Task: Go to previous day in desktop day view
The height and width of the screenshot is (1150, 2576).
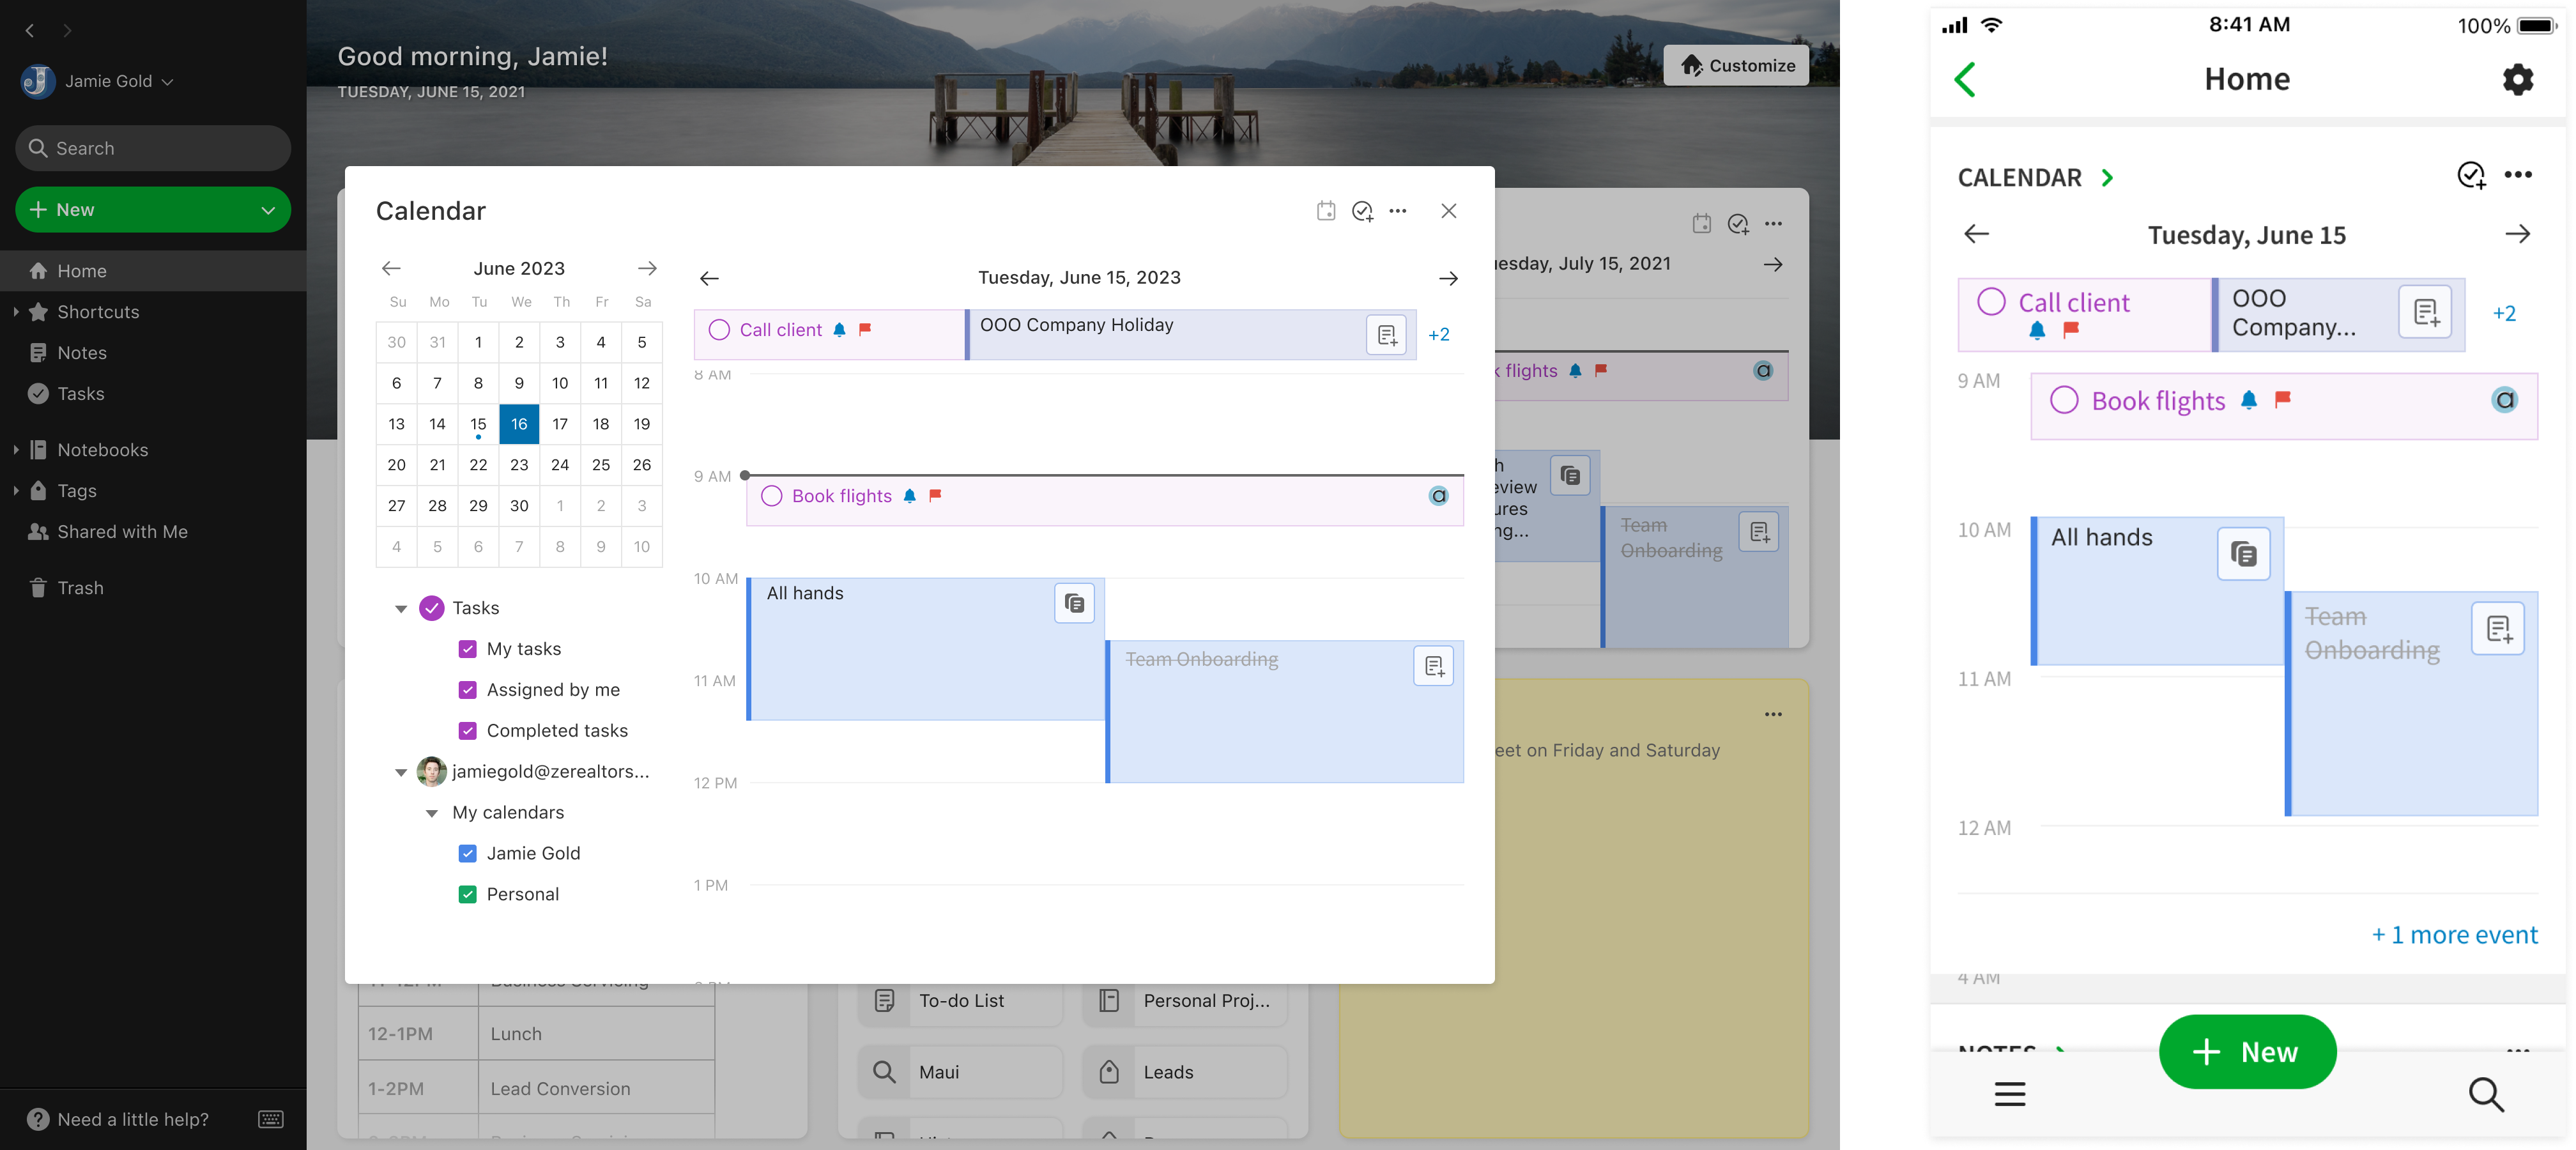Action: (709, 278)
